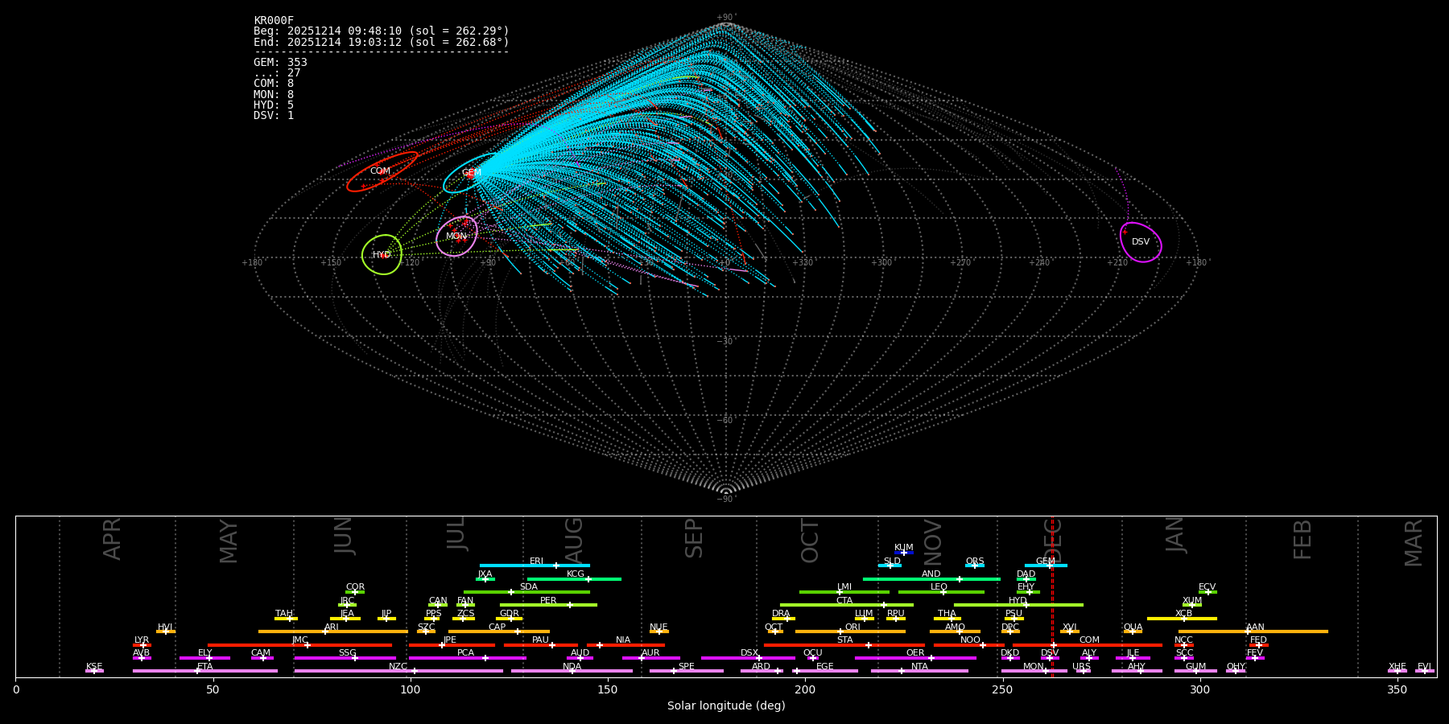This screenshot has width=1449, height=724.
Task: Click the HYD radiant label on the sky map
Action: [x=382, y=255]
